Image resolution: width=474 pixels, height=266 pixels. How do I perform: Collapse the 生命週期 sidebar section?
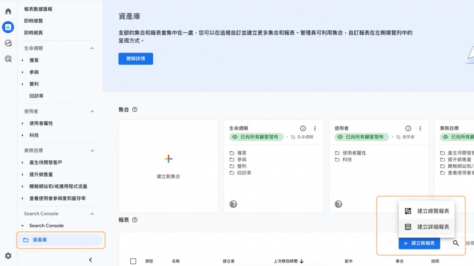[92, 48]
